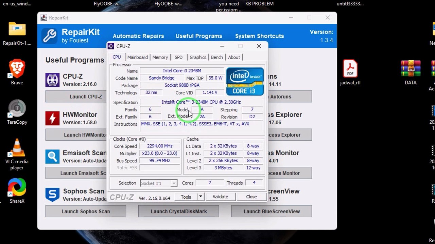Image resolution: width=435 pixels, height=244 pixels.
Task: Click the Launch BlueScreenView button
Action: pyautogui.click(x=272, y=211)
